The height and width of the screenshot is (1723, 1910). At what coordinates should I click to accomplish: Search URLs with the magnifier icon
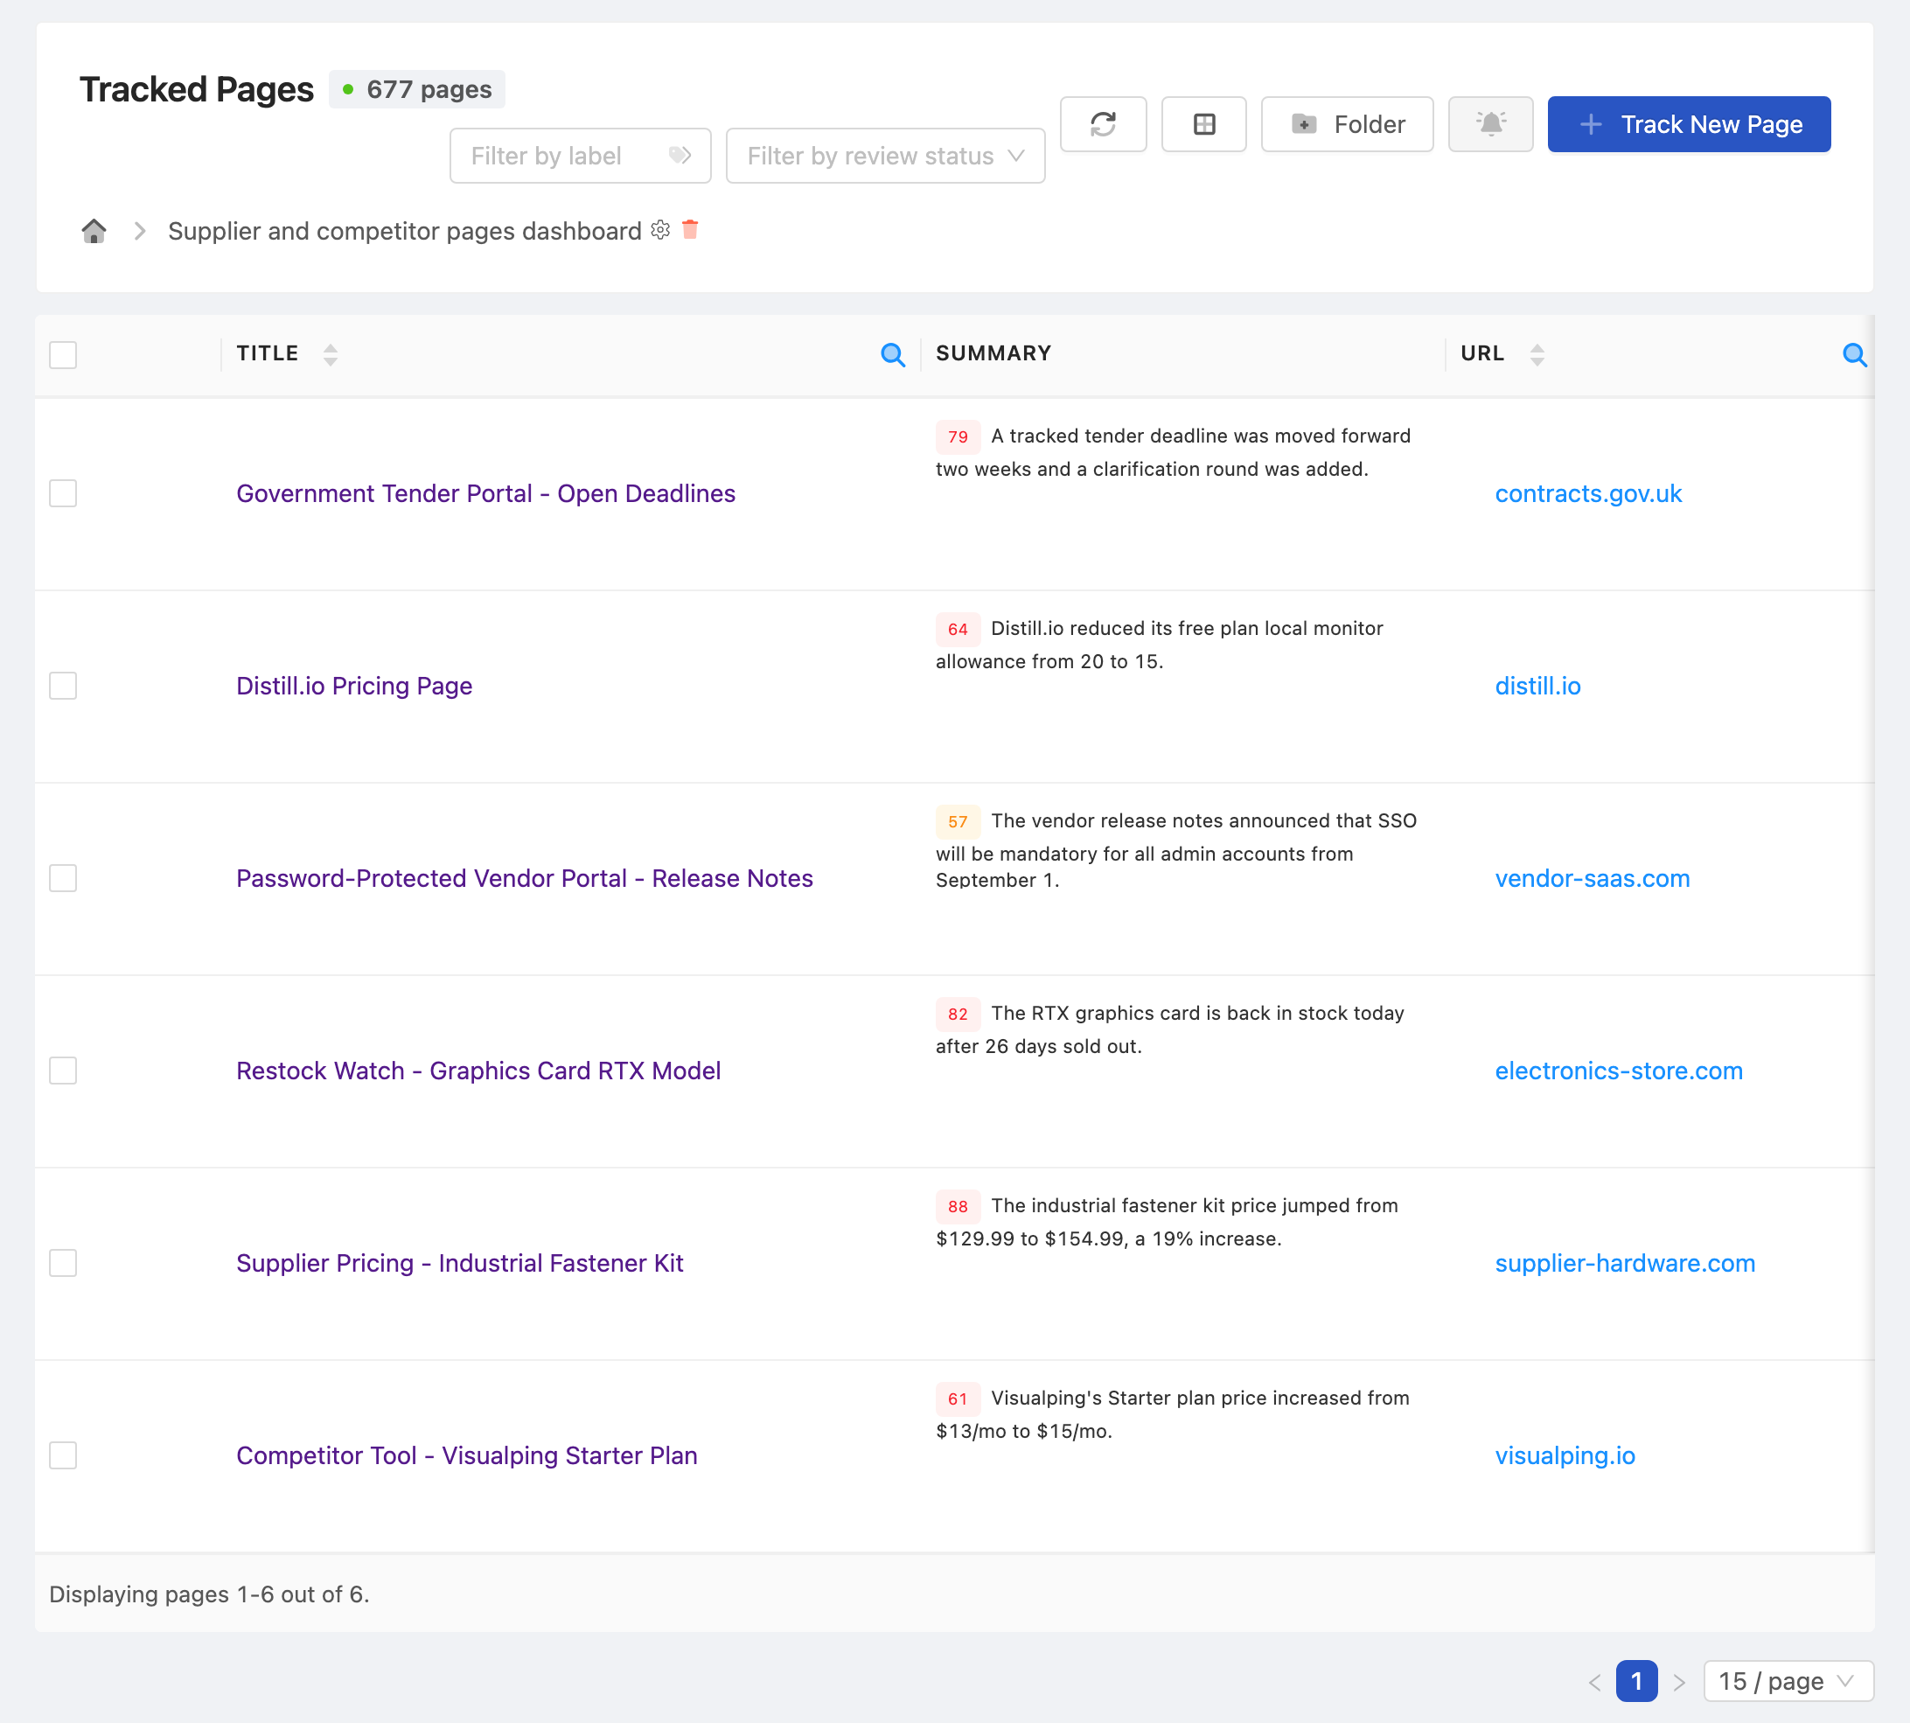click(x=1854, y=355)
